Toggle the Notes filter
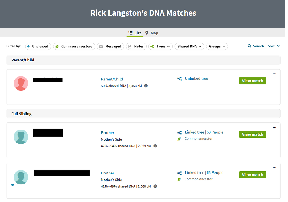 tap(136, 46)
